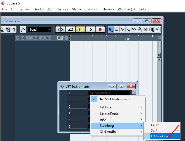Screen dimensions: 185x141
Task: Click the Play transport button
Action: coord(90,30)
